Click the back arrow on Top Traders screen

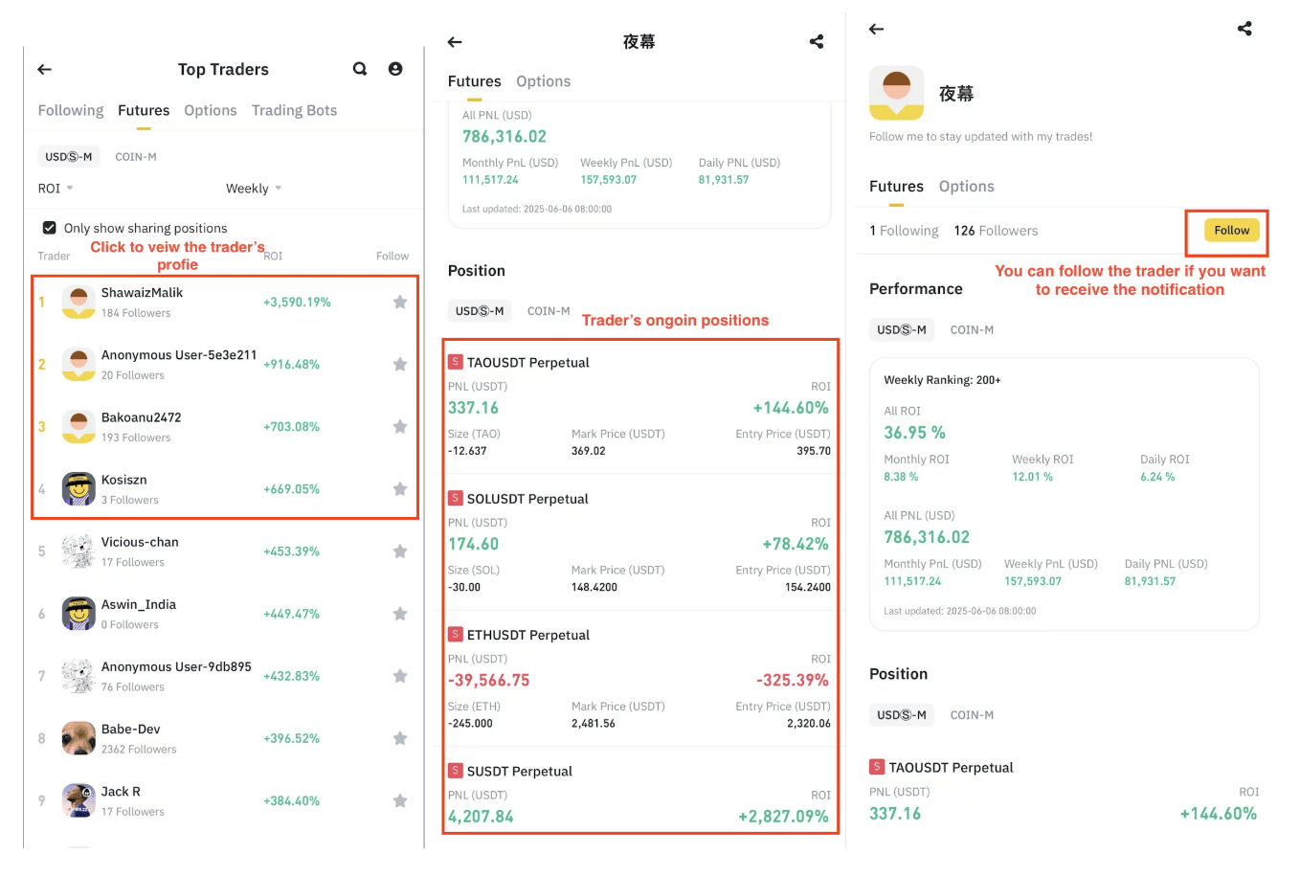pyautogui.click(x=44, y=69)
